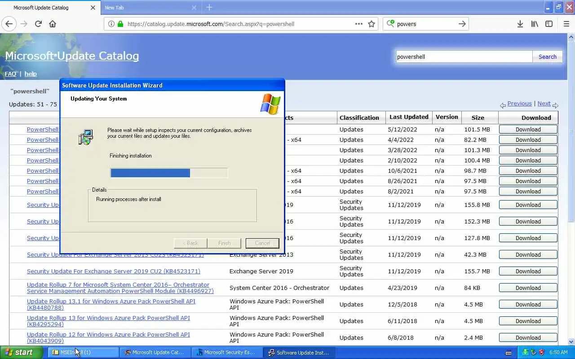Viewport: 575px width, 359px height.
Task: Download the 155.8 MB security update
Action: click(528, 205)
